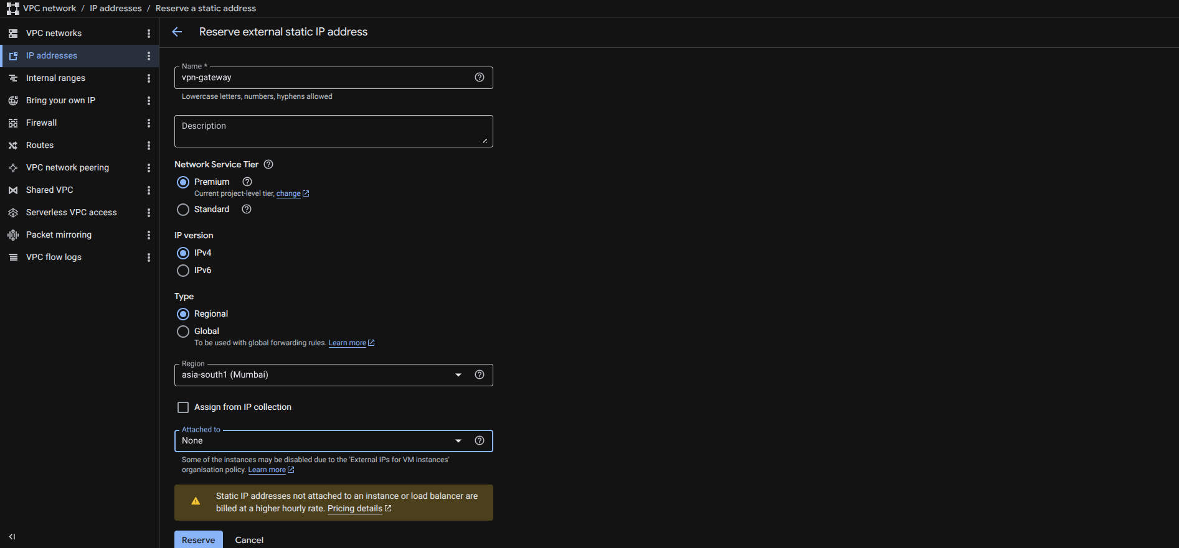The width and height of the screenshot is (1179, 548).
Task: Click the Cancel button
Action: pyautogui.click(x=249, y=540)
